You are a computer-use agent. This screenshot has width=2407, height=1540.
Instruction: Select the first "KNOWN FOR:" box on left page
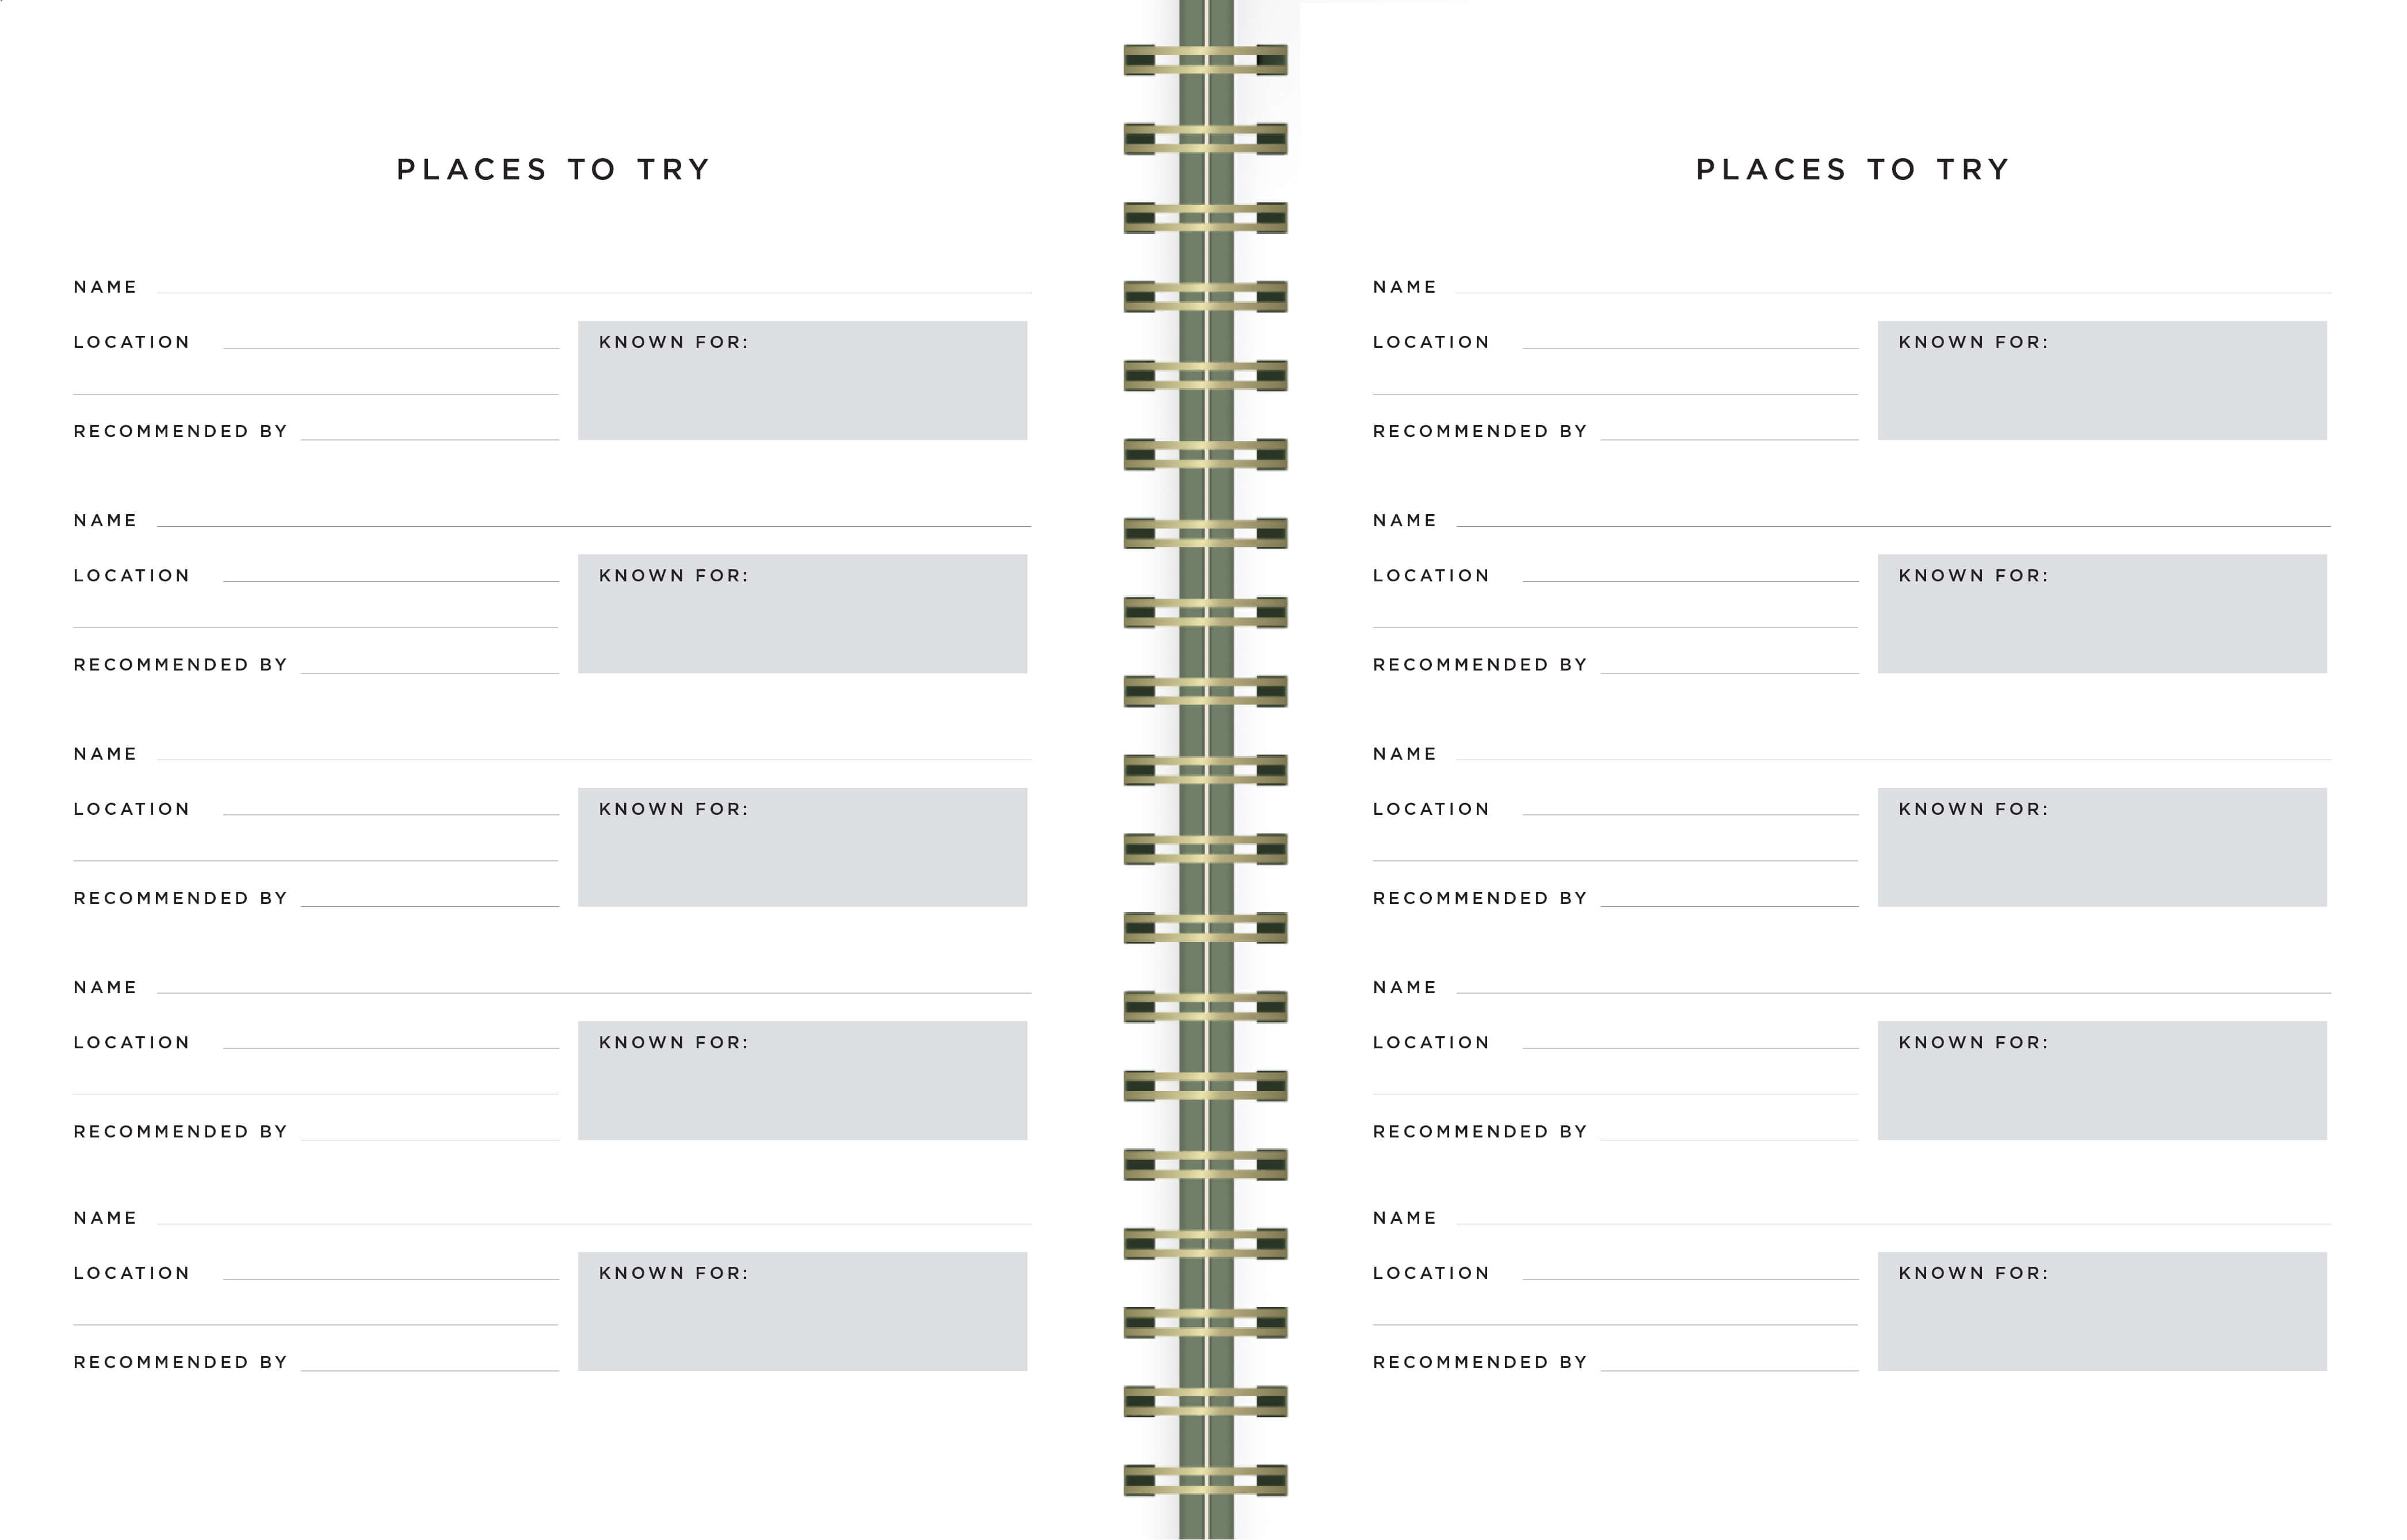[x=803, y=380]
